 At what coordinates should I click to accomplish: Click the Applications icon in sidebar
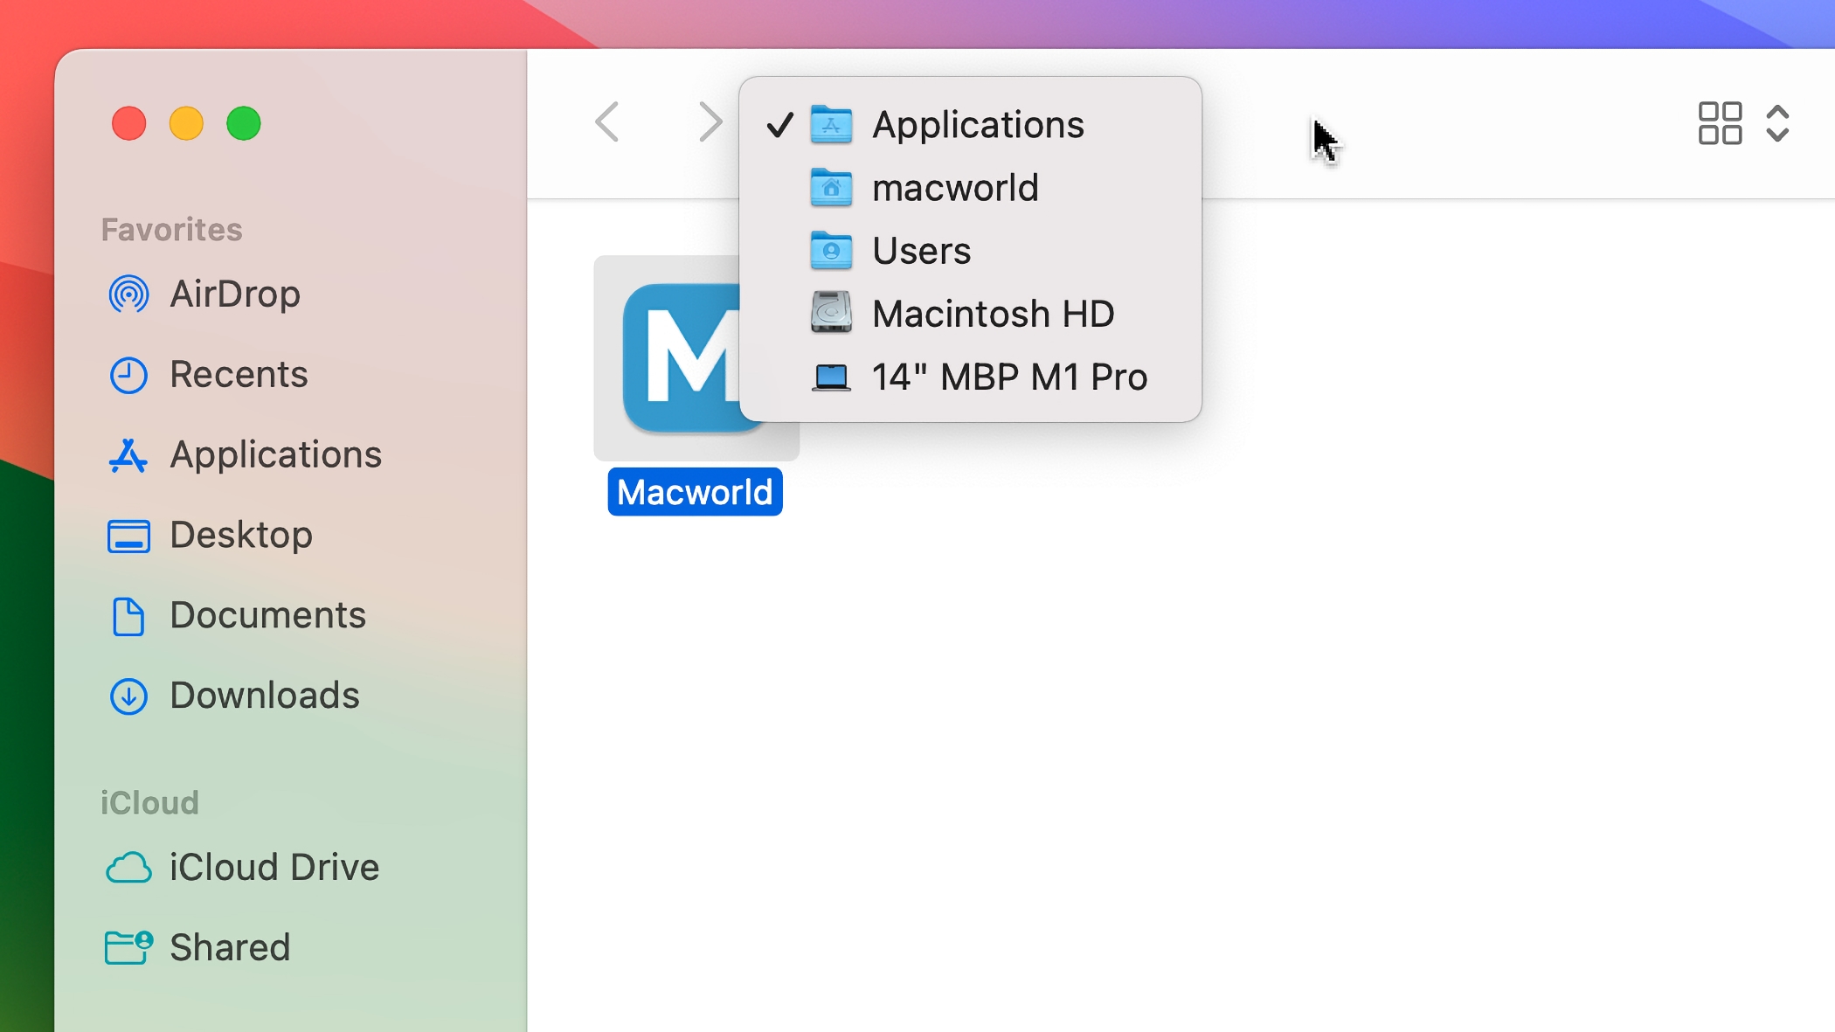tap(130, 454)
